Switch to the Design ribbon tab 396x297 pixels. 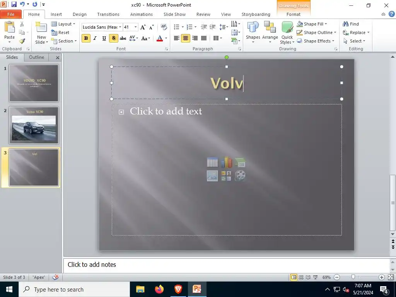(80, 14)
